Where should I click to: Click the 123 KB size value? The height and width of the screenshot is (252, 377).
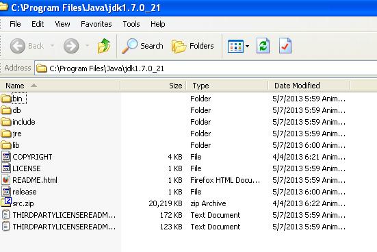(171, 227)
